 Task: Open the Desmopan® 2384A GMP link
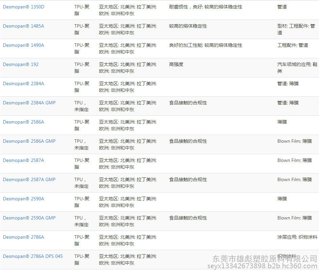pos(29,103)
